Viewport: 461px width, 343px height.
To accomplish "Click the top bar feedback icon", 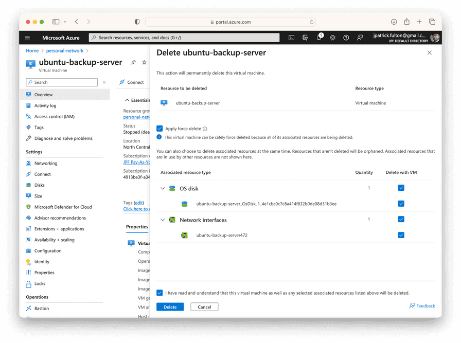I will pos(360,38).
